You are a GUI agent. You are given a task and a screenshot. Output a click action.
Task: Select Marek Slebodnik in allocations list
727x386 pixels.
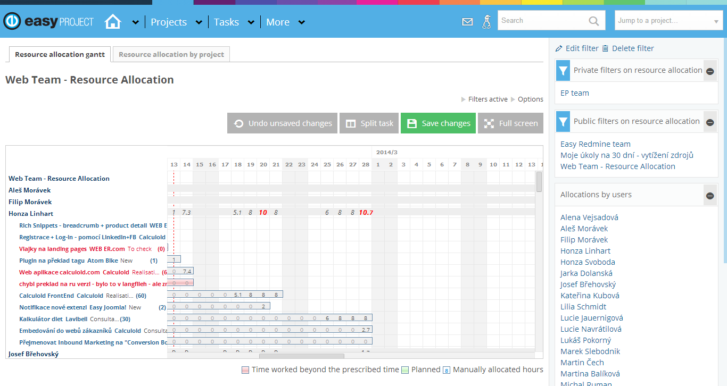pyautogui.click(x=590, y=351)
